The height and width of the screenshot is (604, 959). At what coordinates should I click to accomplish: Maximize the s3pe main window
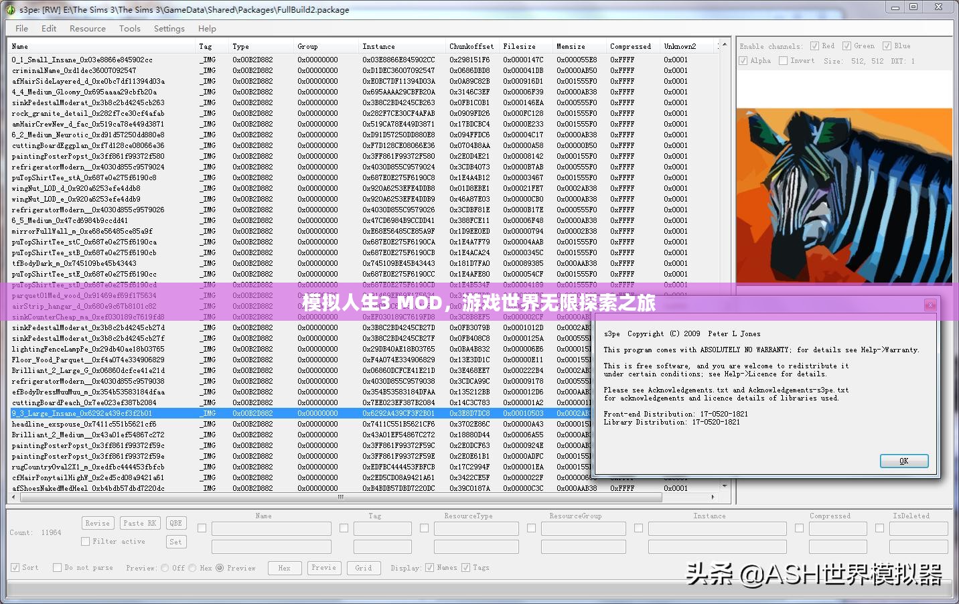point(913,7)
